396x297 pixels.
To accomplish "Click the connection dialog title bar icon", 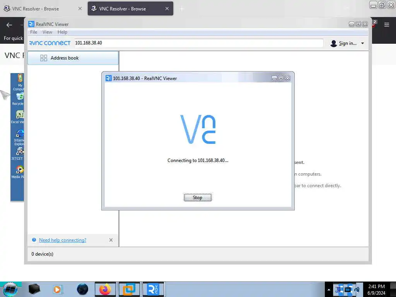I will (108, 78).
